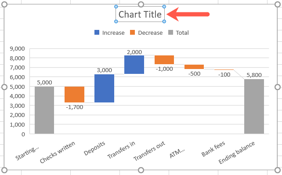
Task: Select the Increase legend label
Action: pos(113,33)
